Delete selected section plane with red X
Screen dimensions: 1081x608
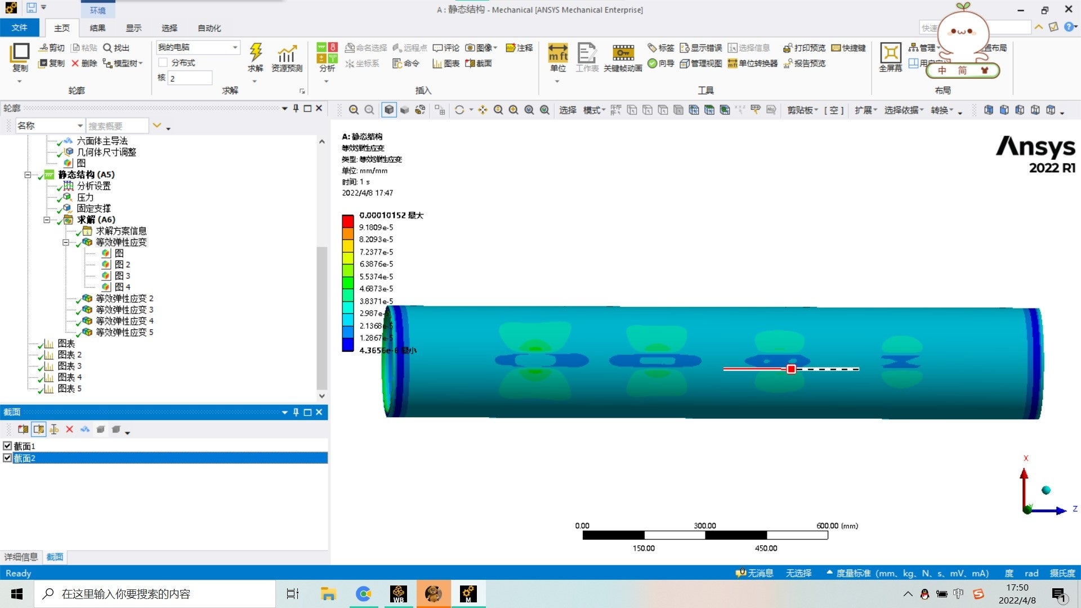69,430
